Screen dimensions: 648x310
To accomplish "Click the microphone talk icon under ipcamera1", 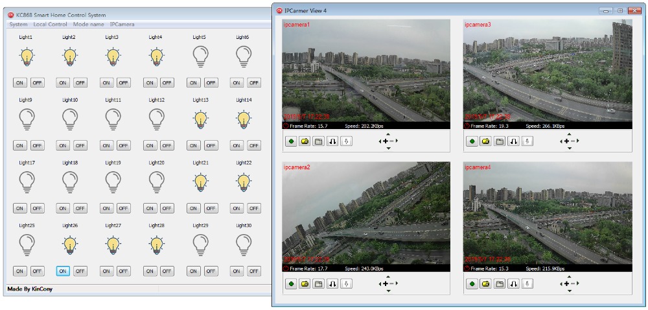I will tap(345, 141).
